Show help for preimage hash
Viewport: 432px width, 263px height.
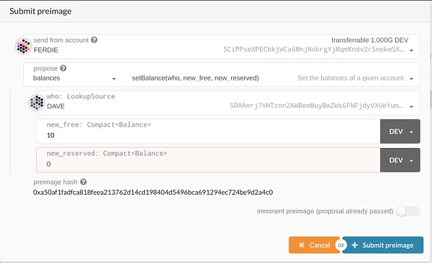click(x=84, y=182)
